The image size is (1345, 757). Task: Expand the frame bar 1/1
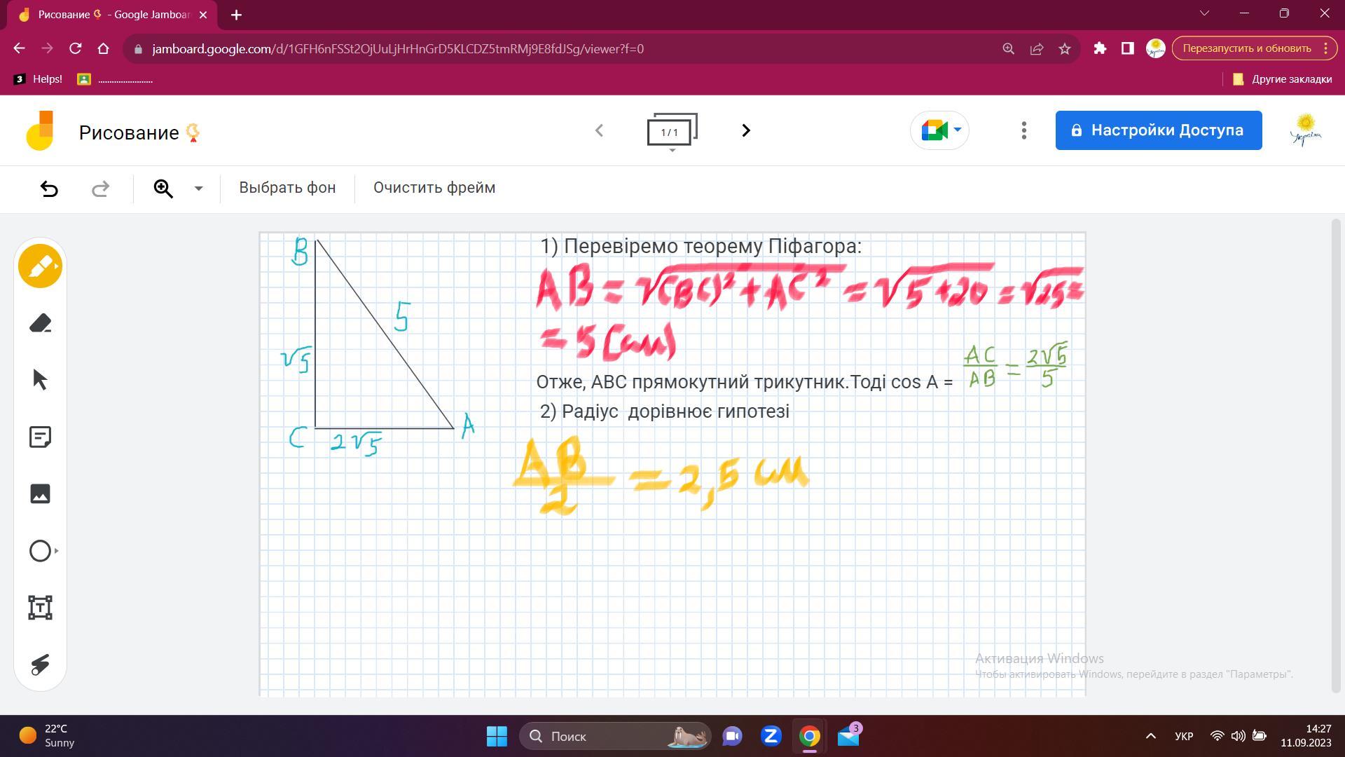(x=671, y=132)
